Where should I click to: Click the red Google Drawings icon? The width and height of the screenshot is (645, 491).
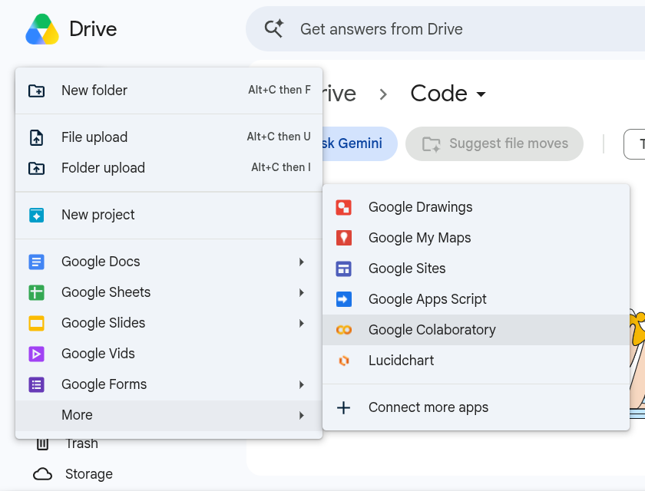pyautogui.click(x=343, y=207)
